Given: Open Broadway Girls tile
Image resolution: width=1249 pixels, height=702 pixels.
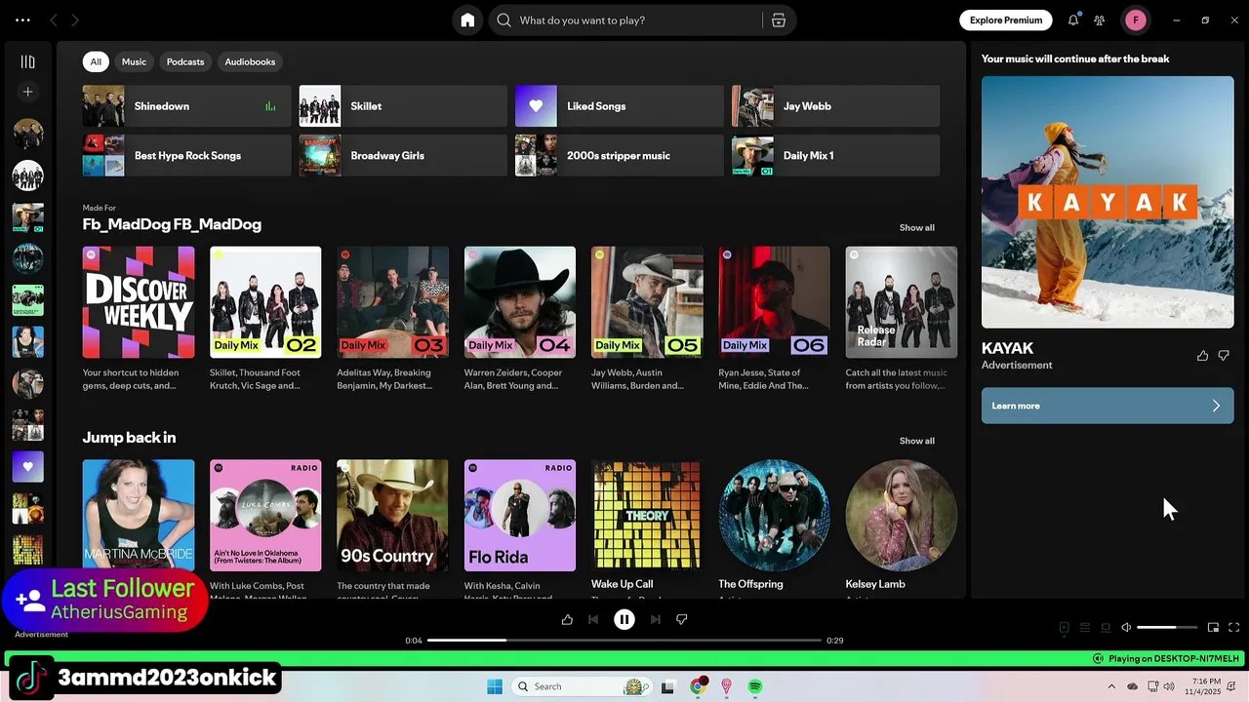Looking at the screenshot, I should click(x=403, y=156).
